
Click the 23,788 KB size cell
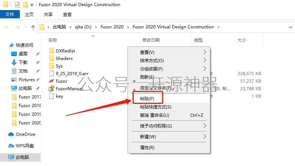pyautogui.click(x=251, y=88)
